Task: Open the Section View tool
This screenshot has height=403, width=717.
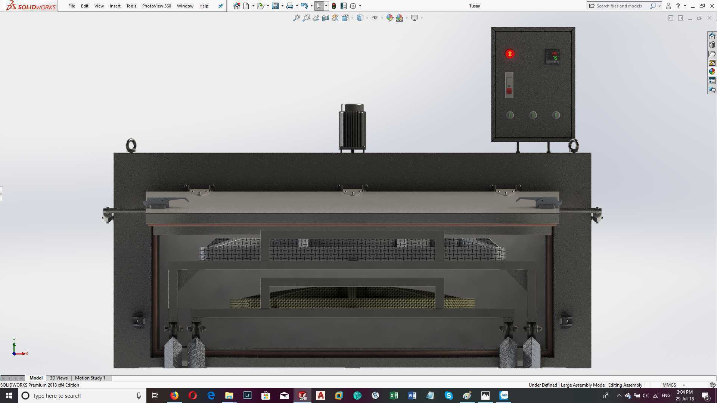Action: (325, 18)
